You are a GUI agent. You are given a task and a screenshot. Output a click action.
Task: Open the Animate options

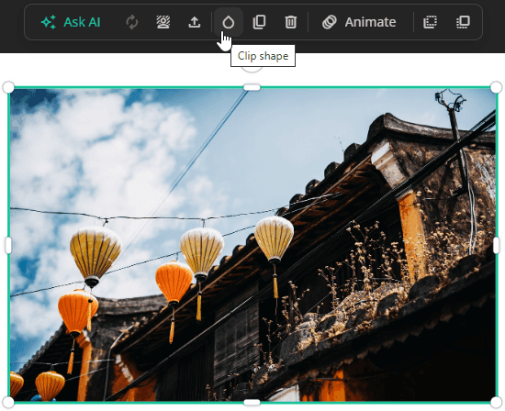[359, 22]
